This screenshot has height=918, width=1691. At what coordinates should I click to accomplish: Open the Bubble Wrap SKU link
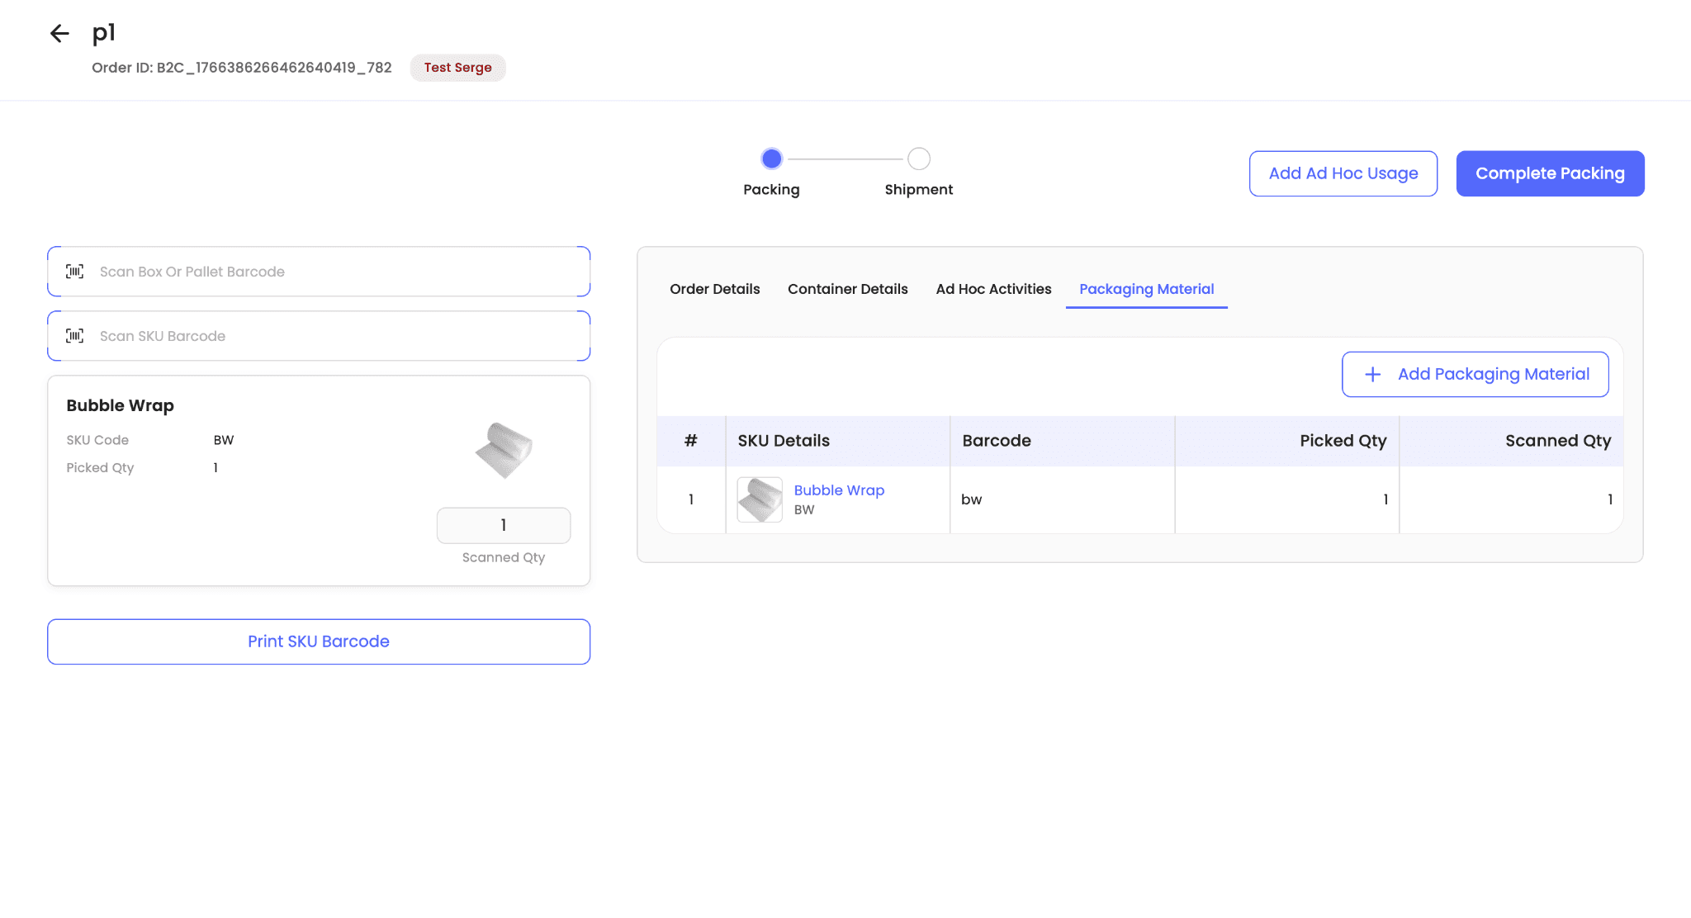[839, 490]
